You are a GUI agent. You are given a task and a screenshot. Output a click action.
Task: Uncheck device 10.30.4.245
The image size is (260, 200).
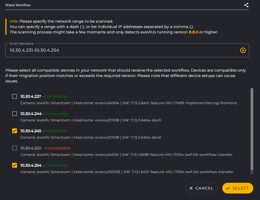(14, 131)
